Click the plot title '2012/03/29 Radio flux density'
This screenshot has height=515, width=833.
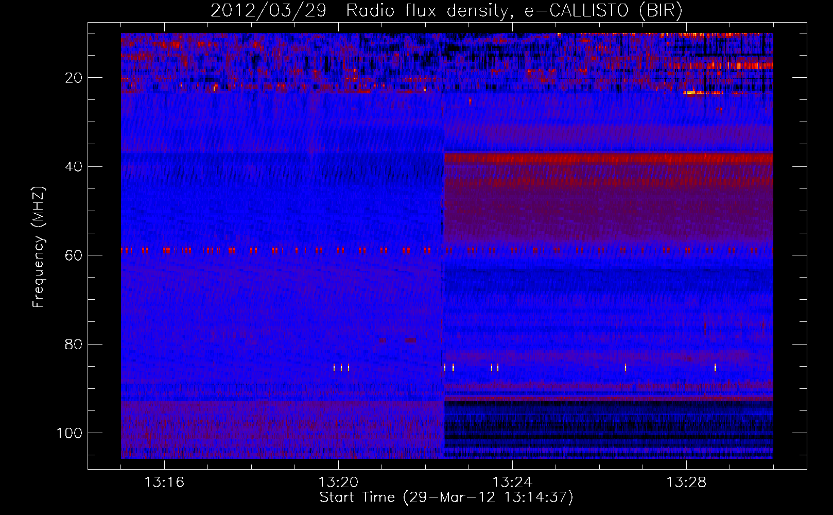click(x=446, y=11)
